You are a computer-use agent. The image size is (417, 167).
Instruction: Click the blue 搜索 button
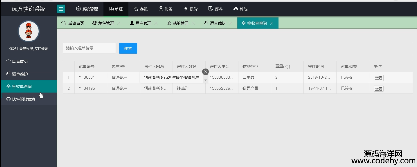tap(128, 48)
